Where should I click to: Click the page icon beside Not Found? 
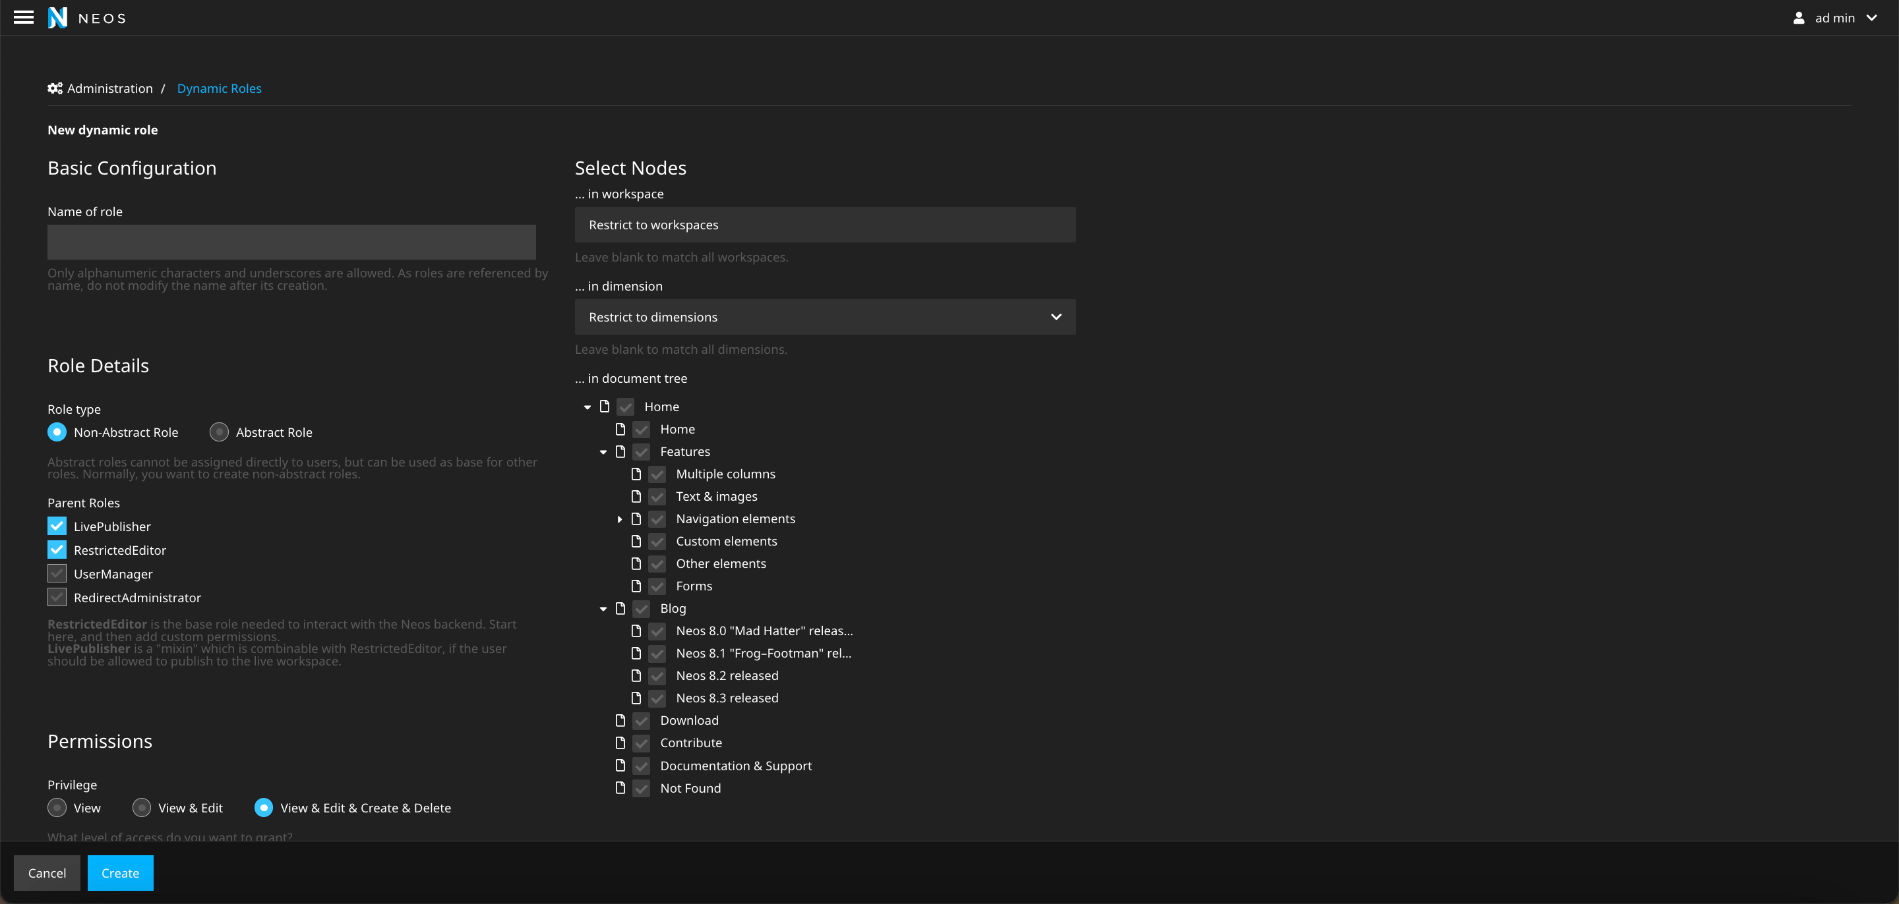(x=620, y=787)
